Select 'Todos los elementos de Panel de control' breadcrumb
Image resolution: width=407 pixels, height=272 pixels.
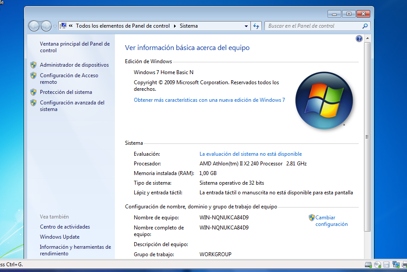point(123,26)
